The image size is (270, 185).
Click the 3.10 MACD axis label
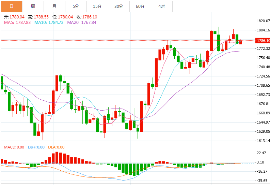(260, 162)
